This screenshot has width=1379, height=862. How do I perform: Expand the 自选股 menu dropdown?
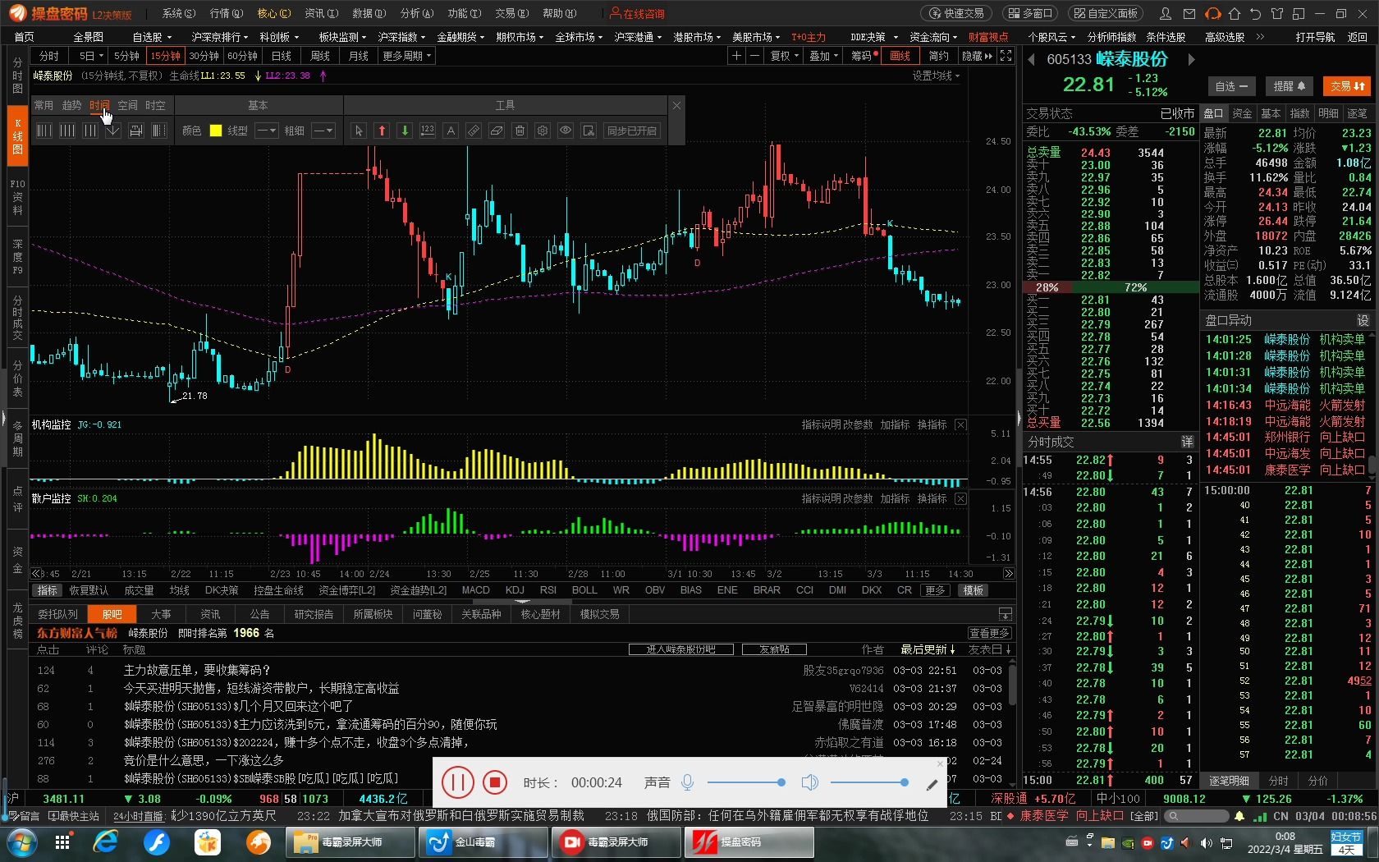coord(152,37)
